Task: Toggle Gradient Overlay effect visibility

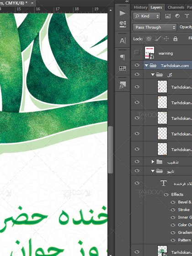Action: coord(173,233)
